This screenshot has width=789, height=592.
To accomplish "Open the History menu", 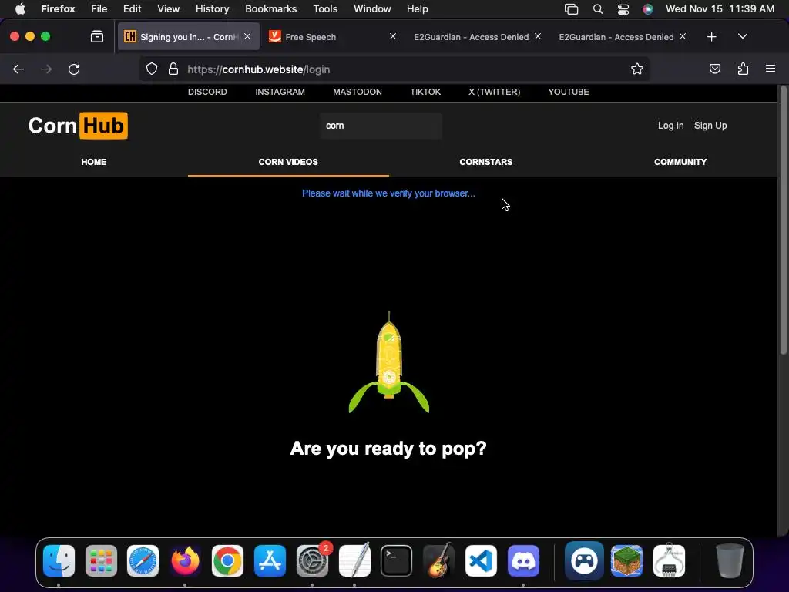I will [213, 9].
